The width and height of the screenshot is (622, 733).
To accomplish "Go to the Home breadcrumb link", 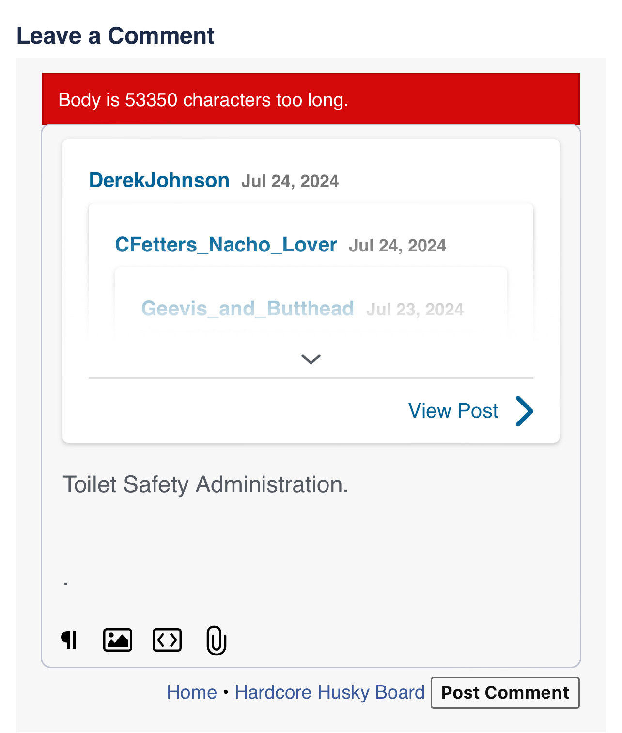I will click(x=192, y=692).
